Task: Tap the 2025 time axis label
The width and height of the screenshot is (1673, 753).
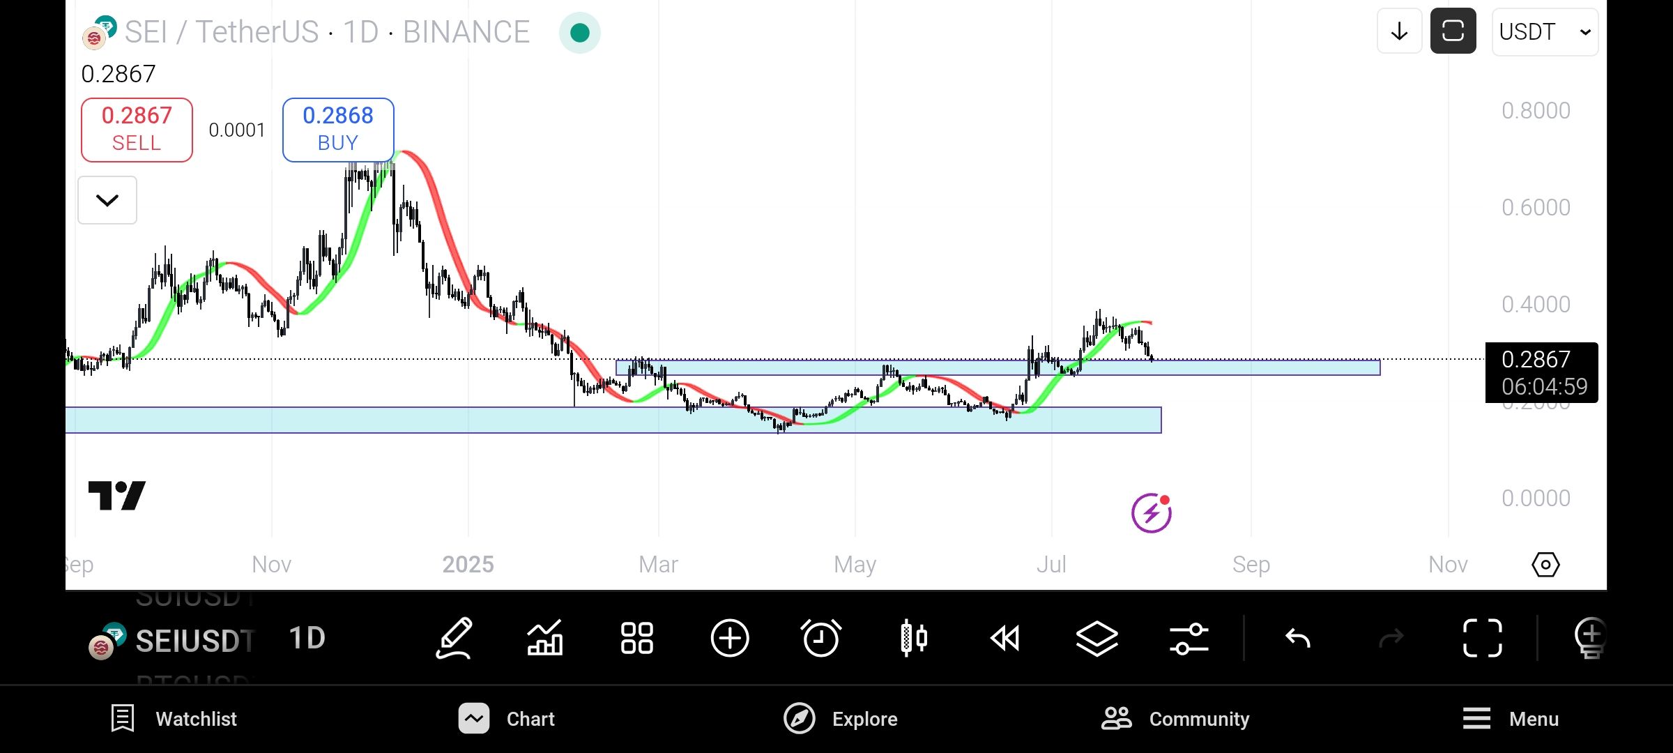Action: click(468, 564)
